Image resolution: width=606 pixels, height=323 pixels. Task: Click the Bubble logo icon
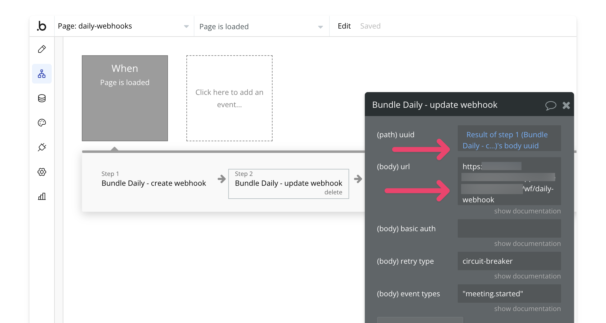42,26
